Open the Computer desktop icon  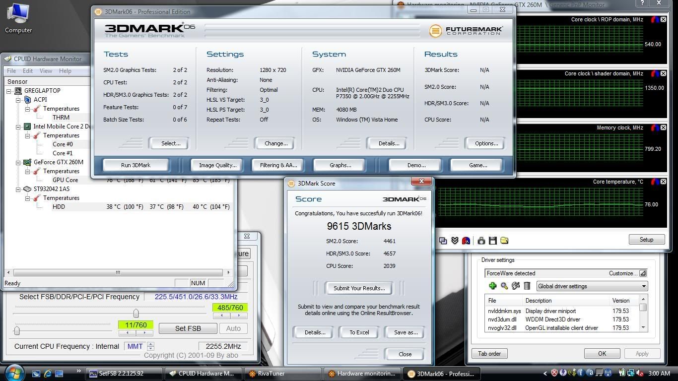pos(18,18)
